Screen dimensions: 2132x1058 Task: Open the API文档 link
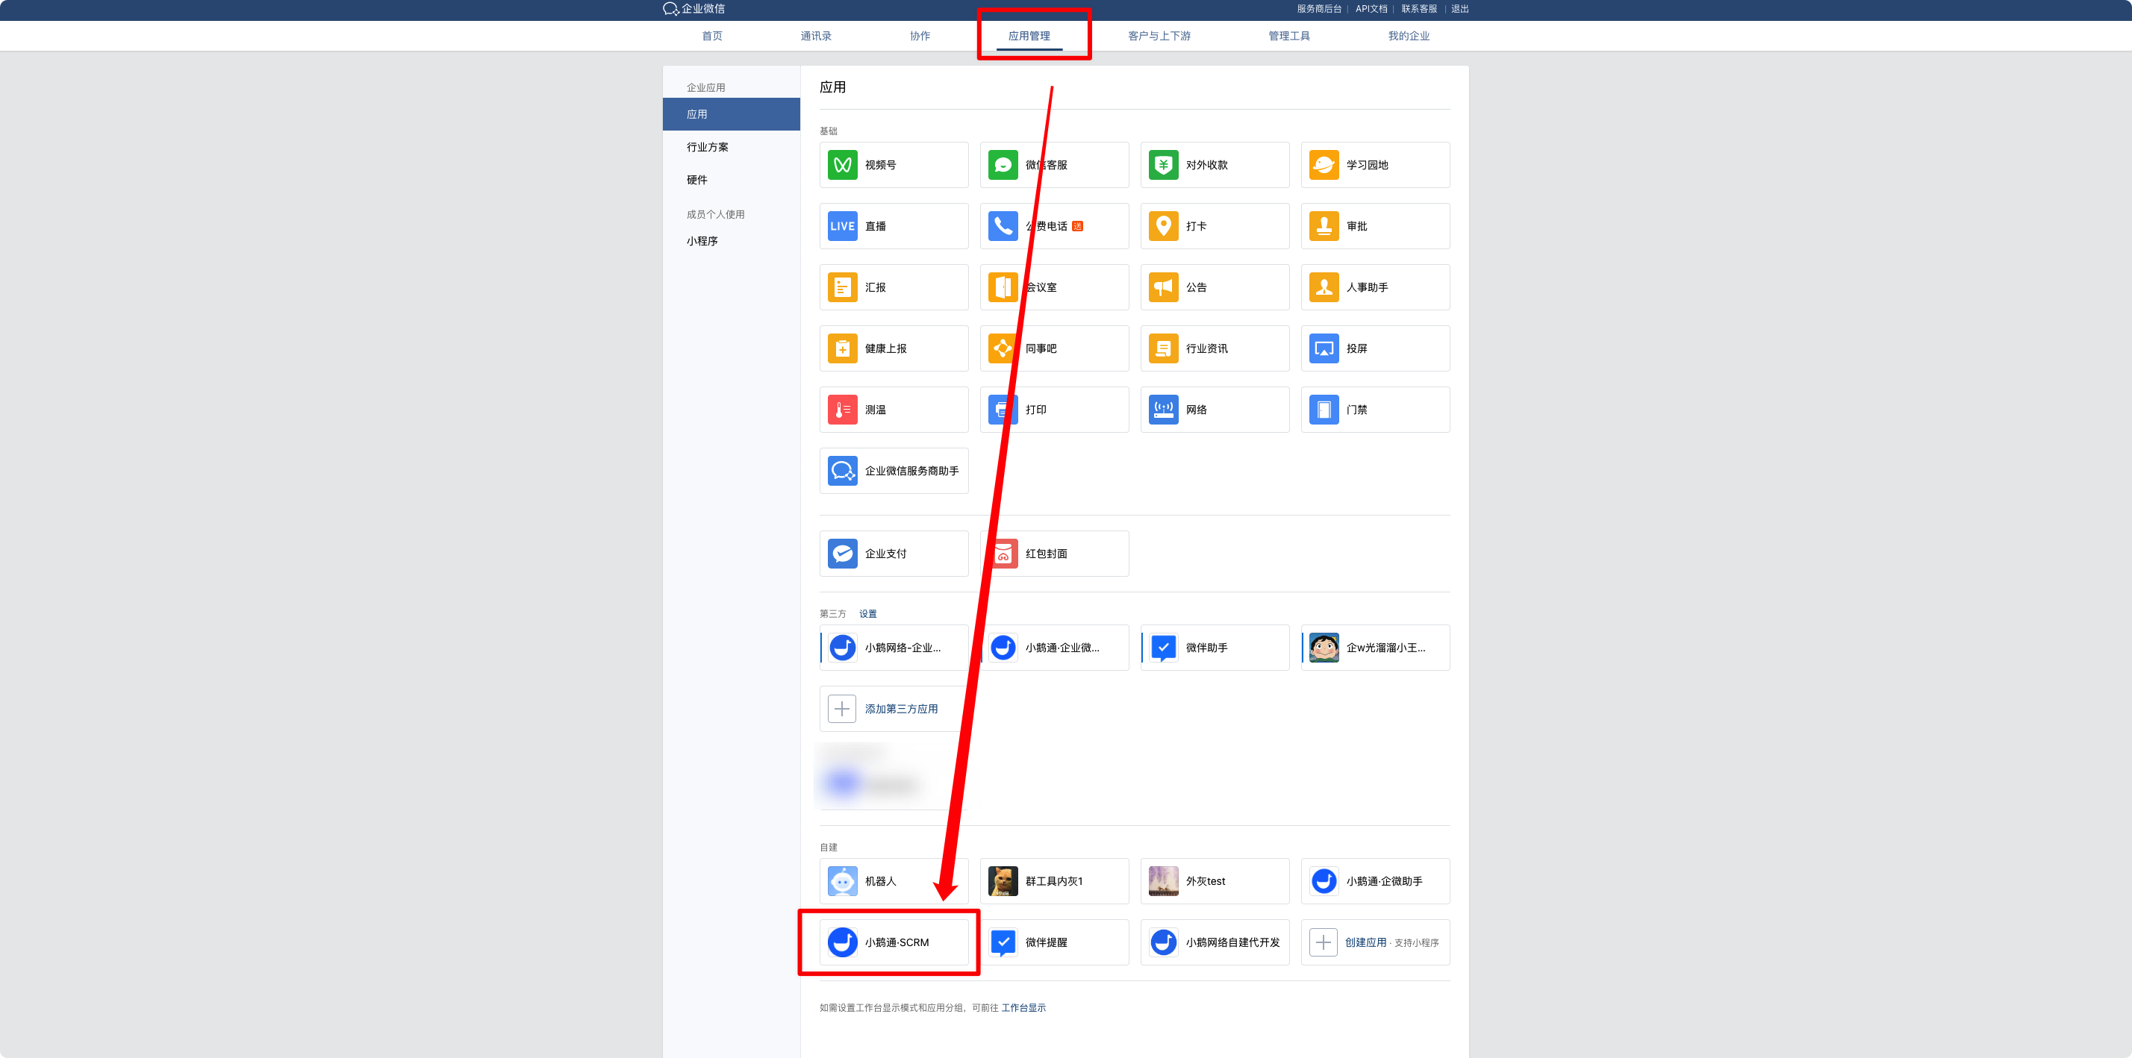pyautogui.click(x=1371, y=9)
